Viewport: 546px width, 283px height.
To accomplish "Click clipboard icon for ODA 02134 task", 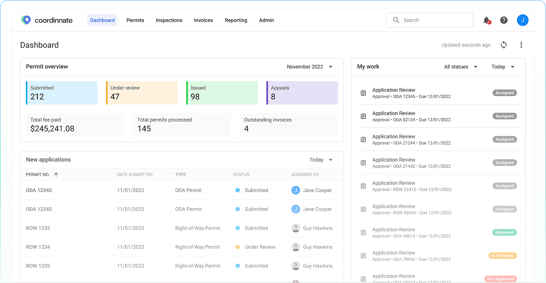I will 363,116.
